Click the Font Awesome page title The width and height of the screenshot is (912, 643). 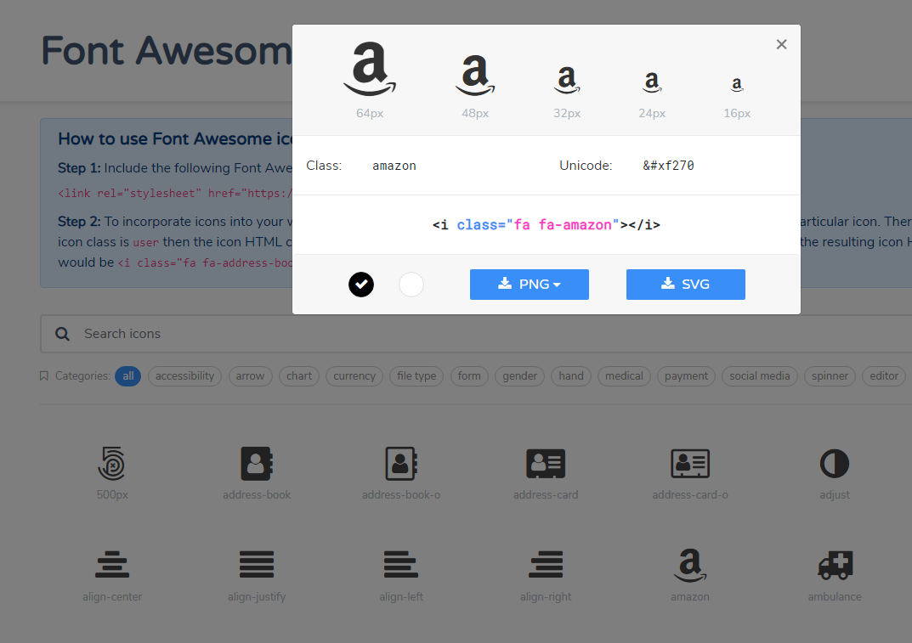click(167, 51)
